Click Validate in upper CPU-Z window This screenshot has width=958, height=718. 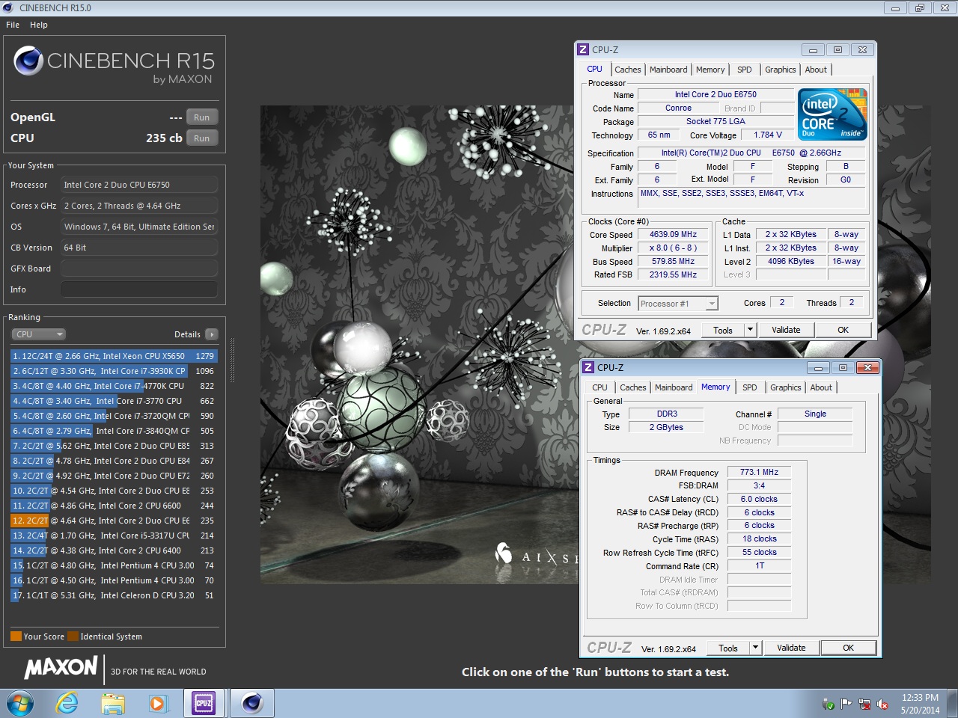coord(786,330)
